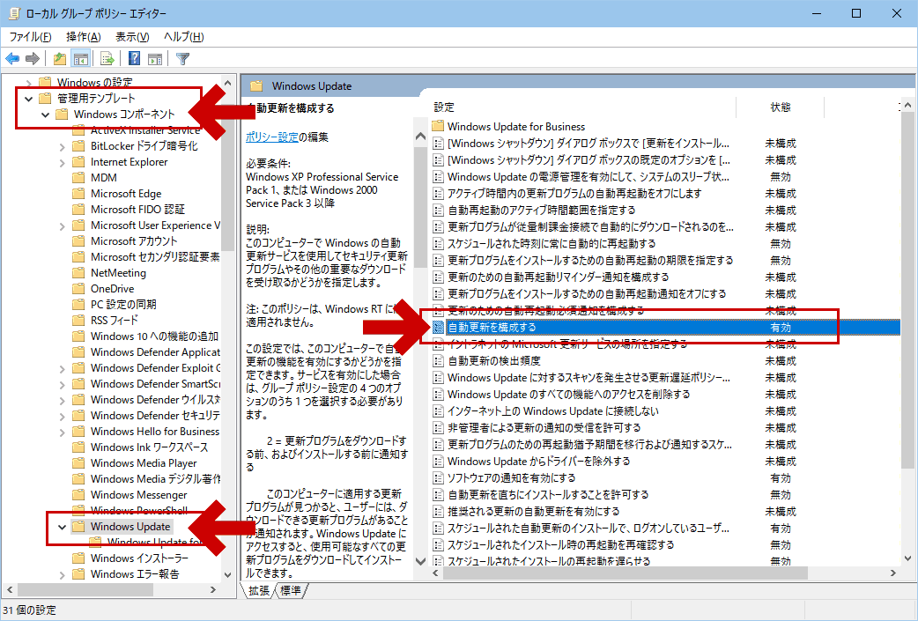Switch to the 標準 tab
918x621 pixels.
tap(291, 590)
